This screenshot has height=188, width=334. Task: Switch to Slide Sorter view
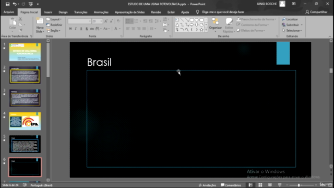pos(260,185)
